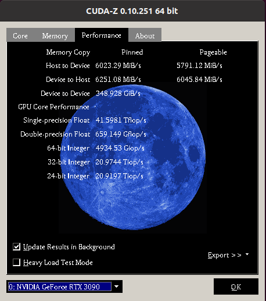Open the Export menu button

228,255
